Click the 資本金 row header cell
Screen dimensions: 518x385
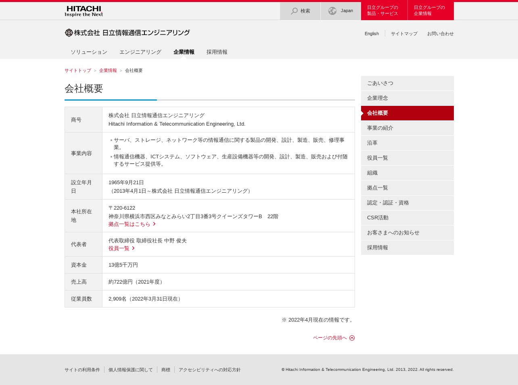[x=84, y=265]
